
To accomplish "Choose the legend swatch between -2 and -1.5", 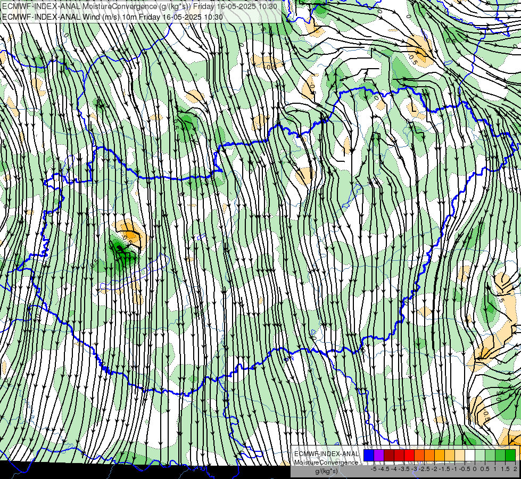I will (x=429, y=455).
